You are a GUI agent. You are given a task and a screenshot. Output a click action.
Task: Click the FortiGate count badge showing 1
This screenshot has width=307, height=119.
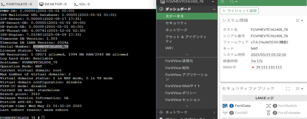(x=231, y=106)
